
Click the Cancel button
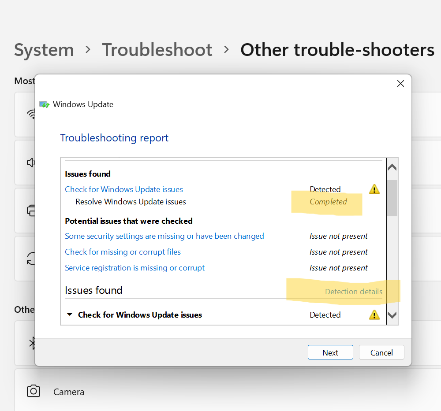coord(381,352)
